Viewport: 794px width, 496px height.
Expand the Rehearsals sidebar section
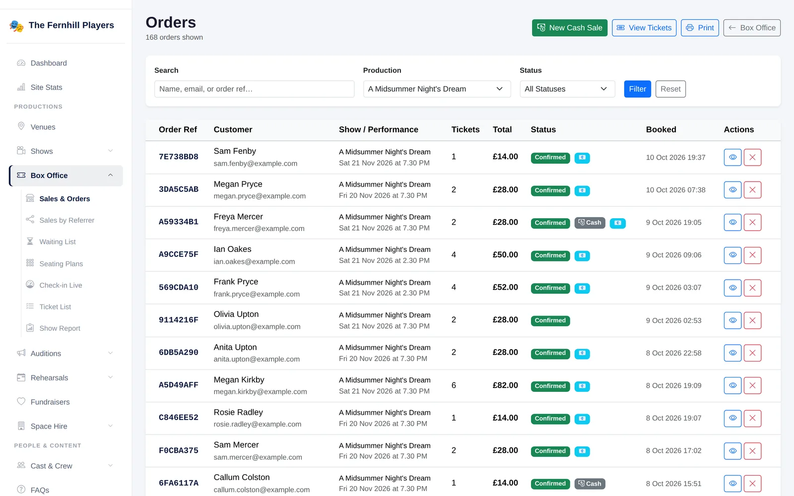click(66, 378)
